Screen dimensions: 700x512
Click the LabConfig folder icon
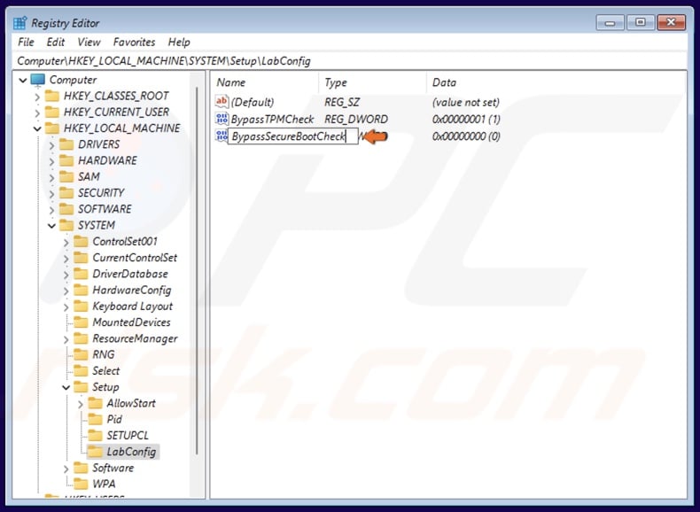pos(95,452)
